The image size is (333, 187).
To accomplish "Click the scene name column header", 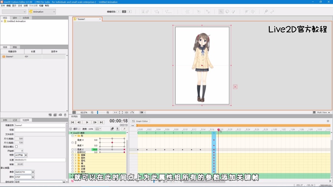I will [12, 52].
